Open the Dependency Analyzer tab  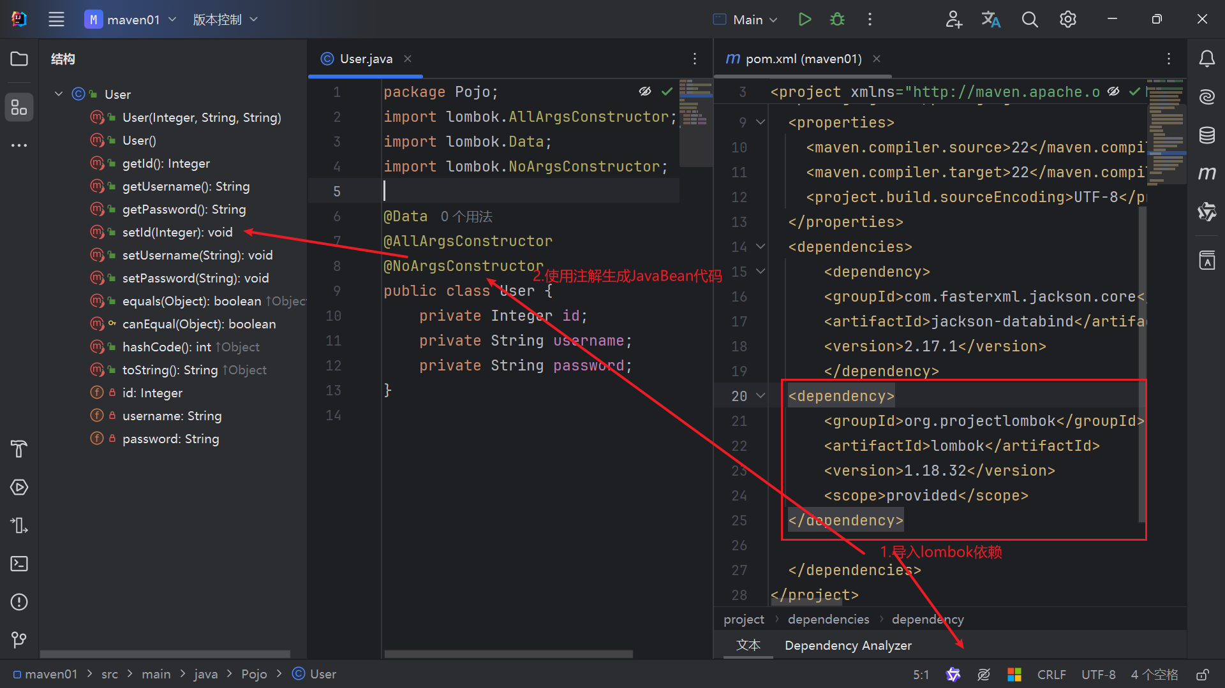[848, 645]
